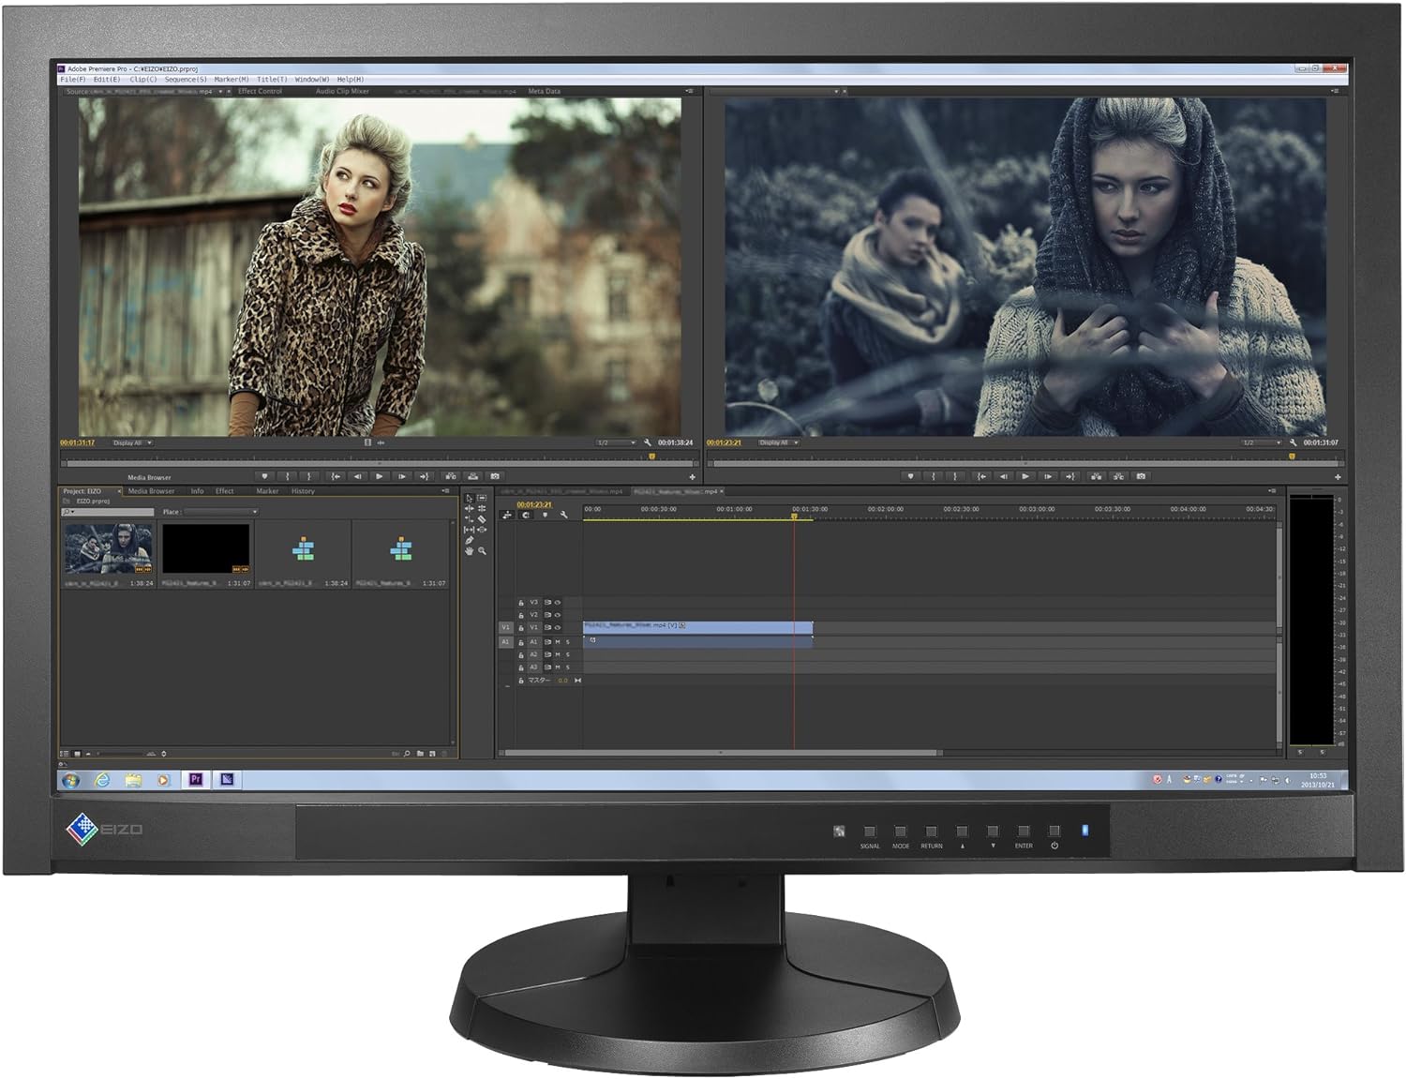Open the Window(W) menu
The image size is (1406, 1079).
(x=312, y=80)
